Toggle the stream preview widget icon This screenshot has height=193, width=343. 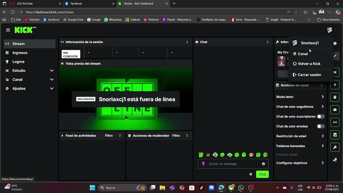point(335,72)
